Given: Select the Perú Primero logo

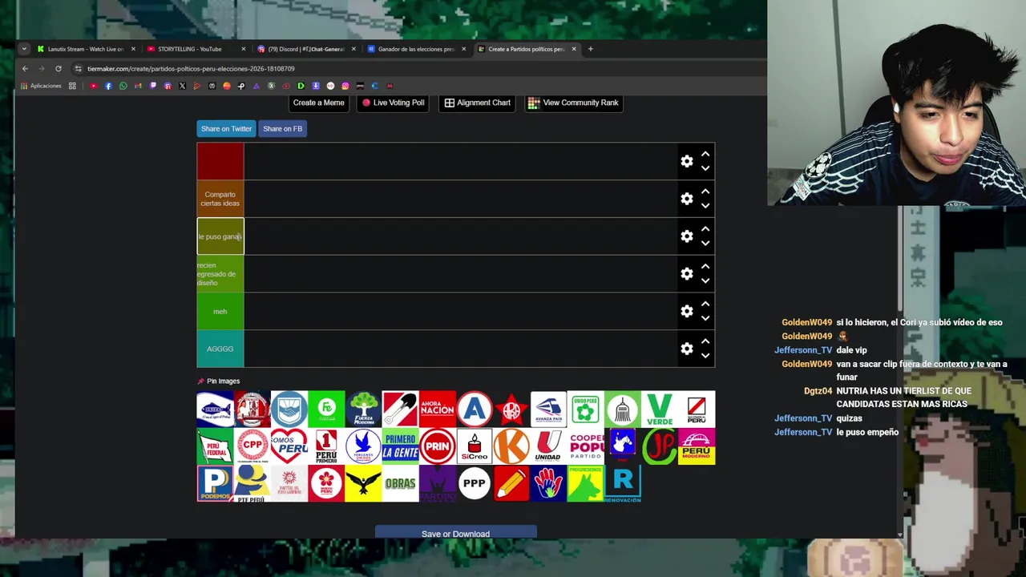Looking at the screenshot, I should (x=326, y=446).
